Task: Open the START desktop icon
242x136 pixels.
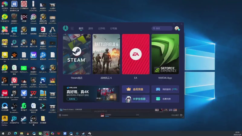Action: click(x=43, y=107)
